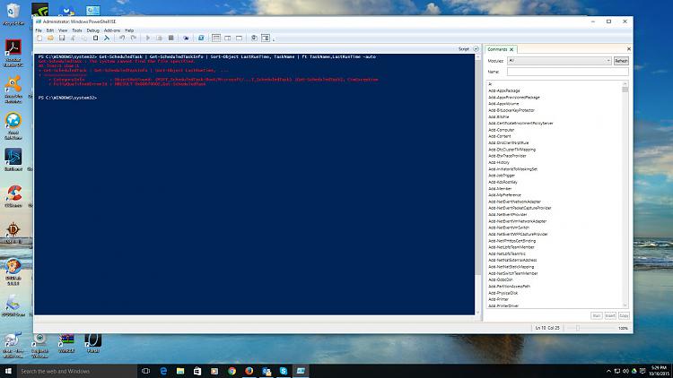Open Microsoft Edge from the taskbar
673x378 pixels.
pyautogui.click(x=163, y=371)
